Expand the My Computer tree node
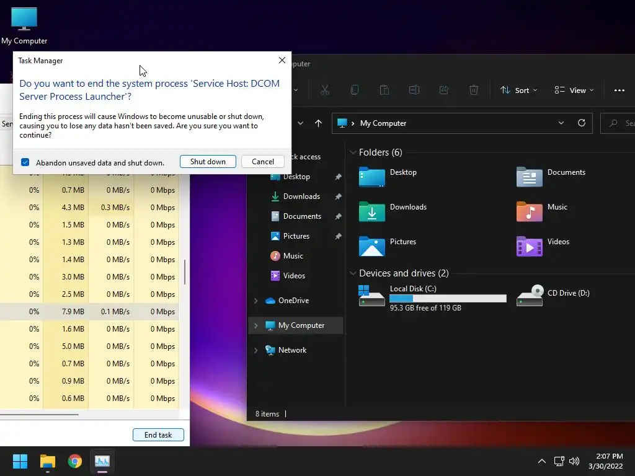This screenshot has height=476, width=635. (x=255, y=325)
